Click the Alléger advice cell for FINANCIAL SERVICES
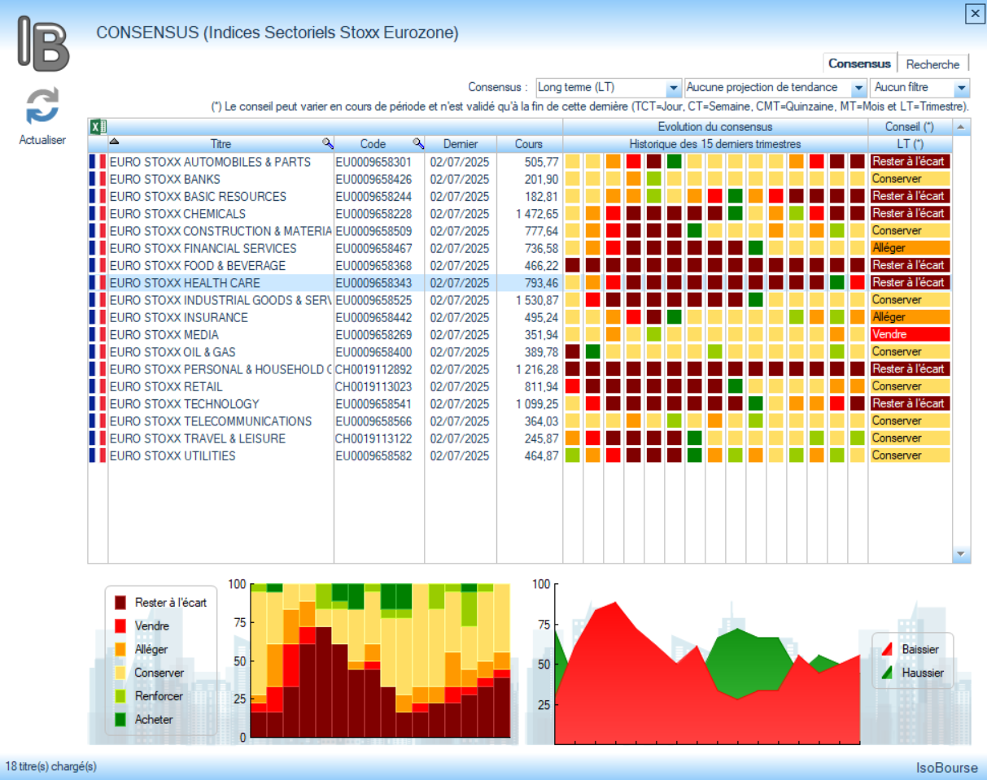987x780 pixels. [x=910, y=248]
